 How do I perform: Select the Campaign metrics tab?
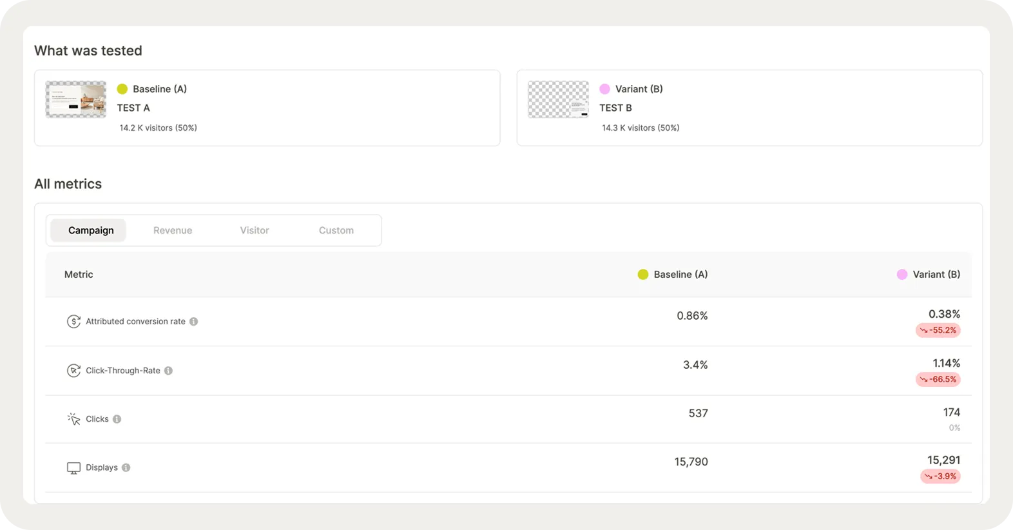tap(91, 230)
